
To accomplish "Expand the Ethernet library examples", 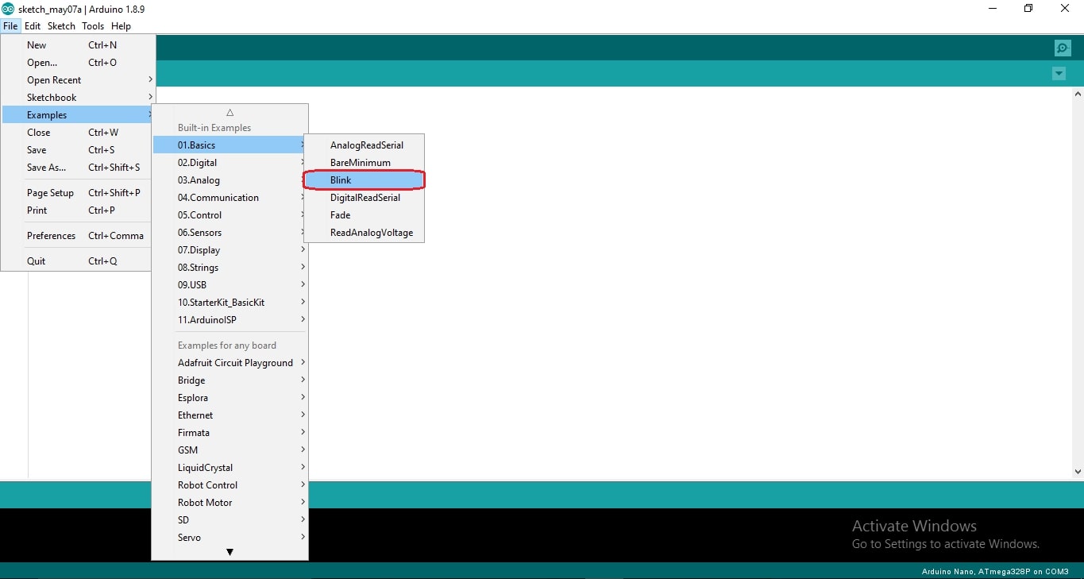I will 230,415.
